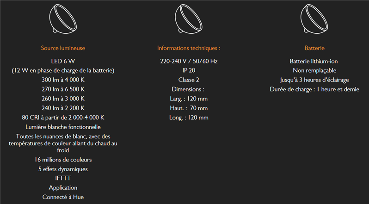Click the Haut. : 70 mm dimension
Viewport: 369px width, 204px height.
click(x=189, y=108)
